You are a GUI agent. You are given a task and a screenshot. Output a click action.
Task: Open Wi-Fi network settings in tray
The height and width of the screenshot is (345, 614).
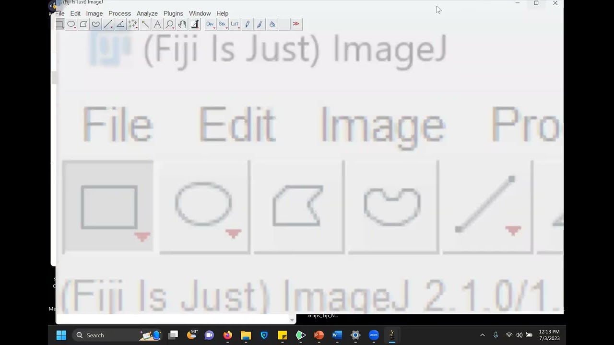tap(509, 335)
